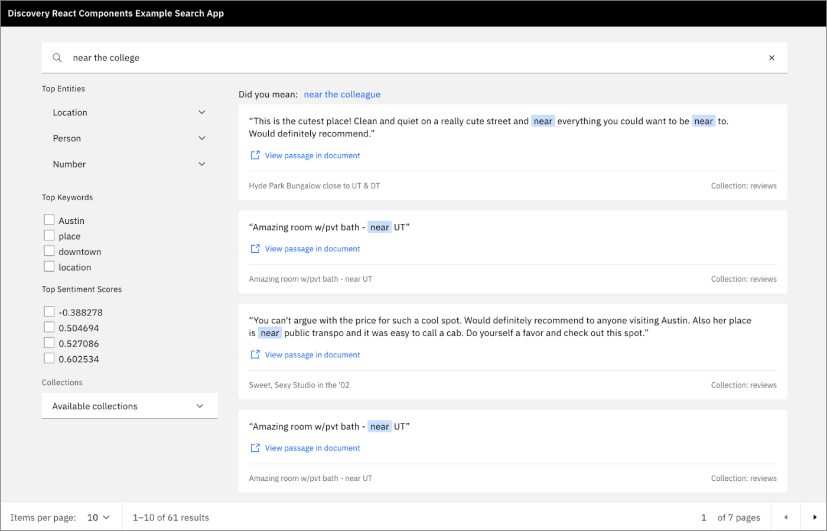Click the Top Keywords heading
Screen dimensions: 827x531
(x=67, y=197)
